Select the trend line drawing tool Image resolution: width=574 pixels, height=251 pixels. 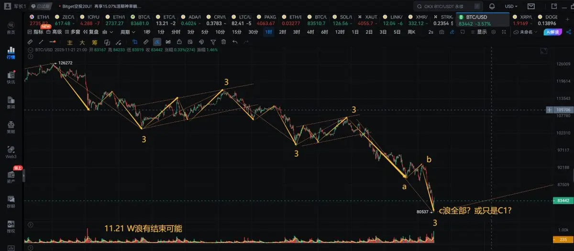tap(41, 42)
